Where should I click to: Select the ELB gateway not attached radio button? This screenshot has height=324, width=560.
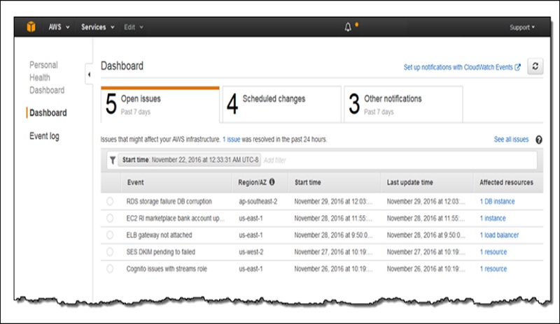click(110, 235)
